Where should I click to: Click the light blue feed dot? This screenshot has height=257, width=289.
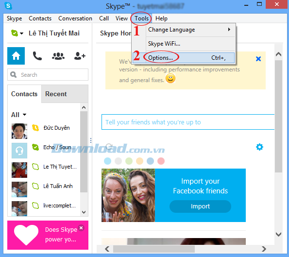click(107, 161)
